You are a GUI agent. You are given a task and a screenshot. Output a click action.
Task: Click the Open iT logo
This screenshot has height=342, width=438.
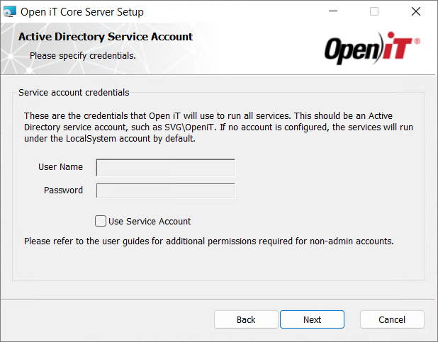[x=372, y=48]
